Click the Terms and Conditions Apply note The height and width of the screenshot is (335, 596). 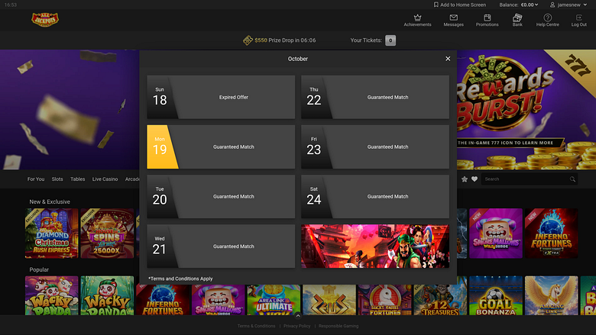point(180,279)
